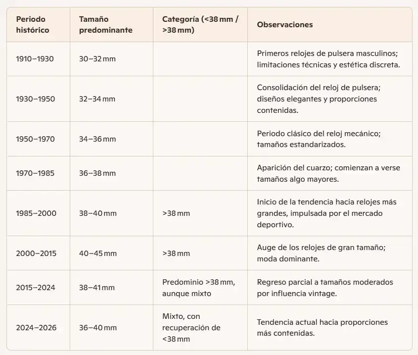Click the "Categoría (<38 mm / >38 mm)" header

(x=200, y=24)
